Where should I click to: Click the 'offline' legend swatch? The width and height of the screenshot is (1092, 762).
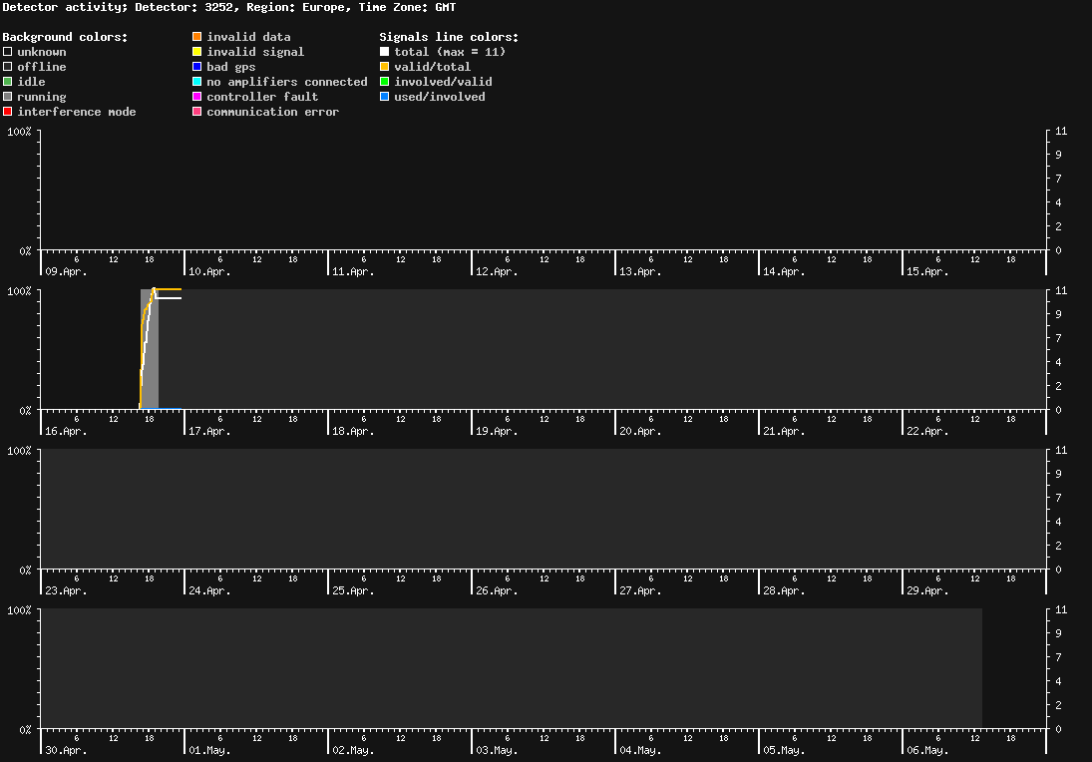tap(8, 67)
